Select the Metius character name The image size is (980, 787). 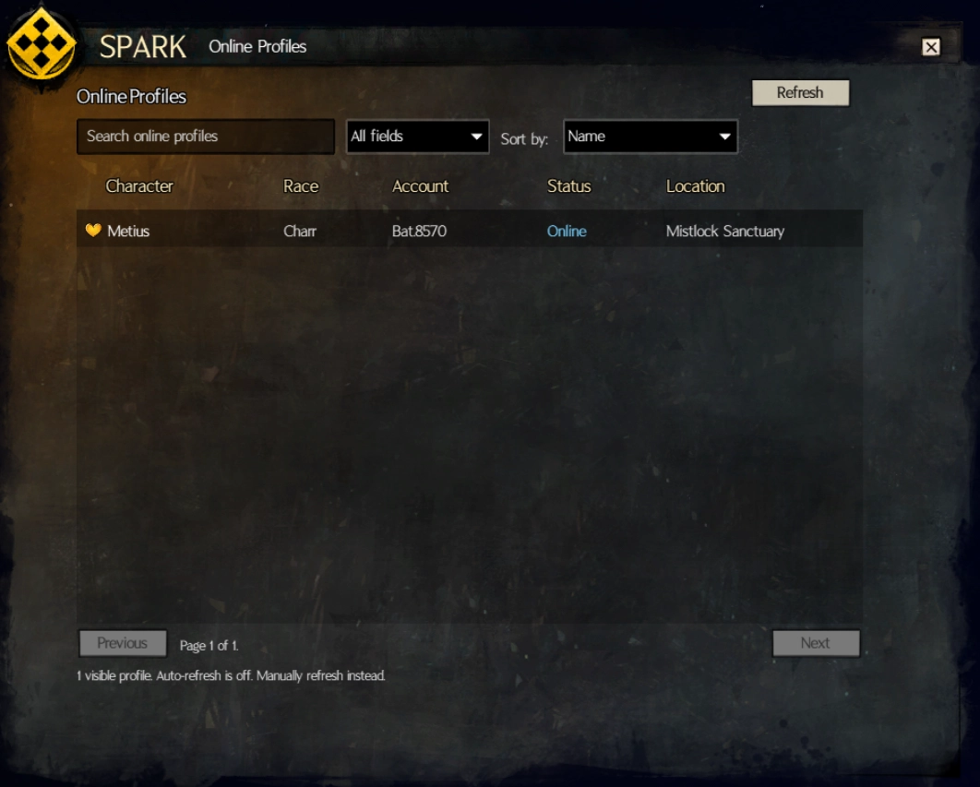128,232
